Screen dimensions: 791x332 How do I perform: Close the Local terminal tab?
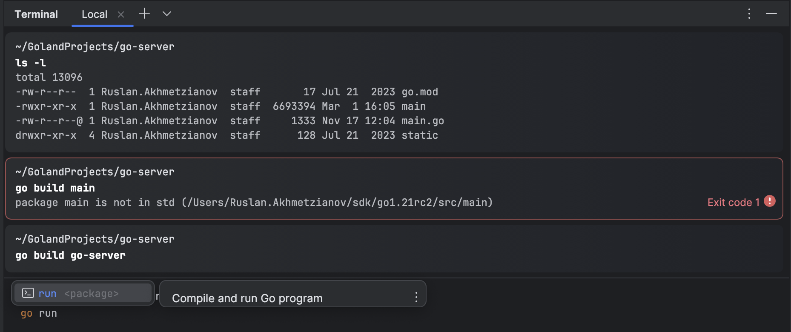[x=121, y=14]
